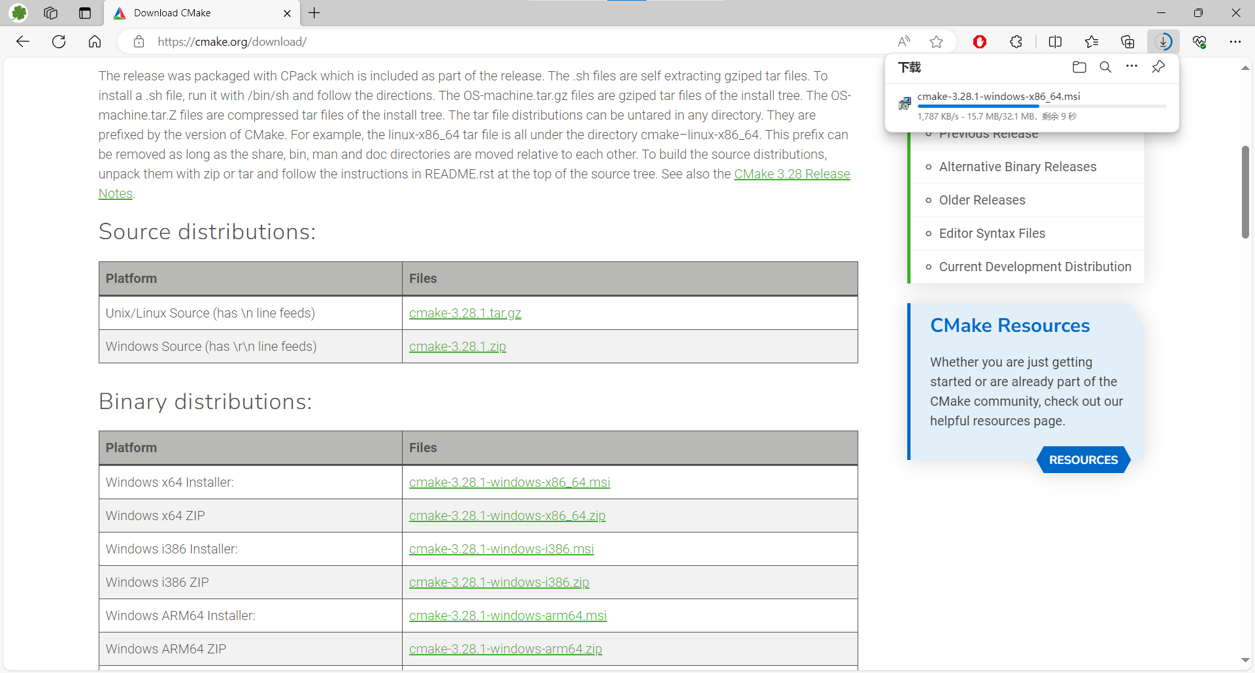The width and height of the screenshot is (1255, 673).
Task: Toggle split screen view icon
Action: coord(1055,42)
